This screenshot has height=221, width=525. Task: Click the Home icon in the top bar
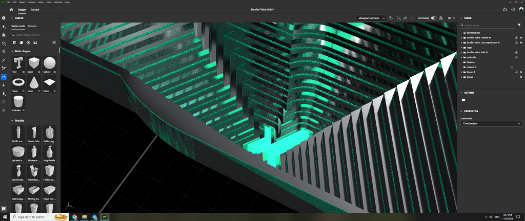[x=11, y=9]
